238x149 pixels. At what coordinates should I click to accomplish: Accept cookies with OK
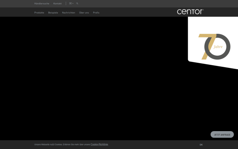[x=201, y=145]
